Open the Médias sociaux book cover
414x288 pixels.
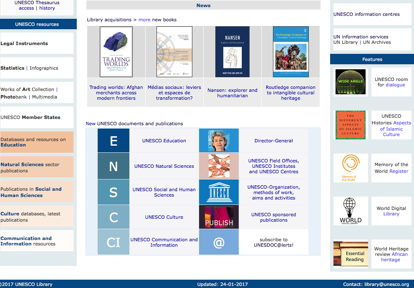[x=174, y=52]
